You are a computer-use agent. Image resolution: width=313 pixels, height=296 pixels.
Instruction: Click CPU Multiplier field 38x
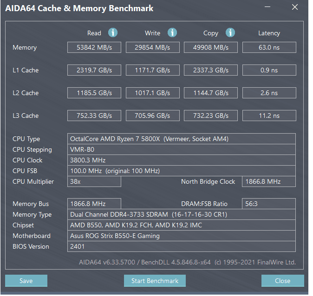94,181
